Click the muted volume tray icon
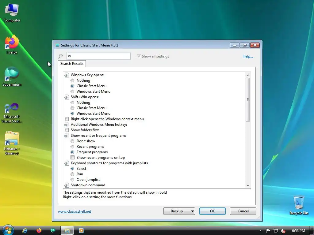 [x=283, y=231]
